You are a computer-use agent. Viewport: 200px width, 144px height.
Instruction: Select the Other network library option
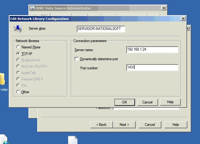18,92
